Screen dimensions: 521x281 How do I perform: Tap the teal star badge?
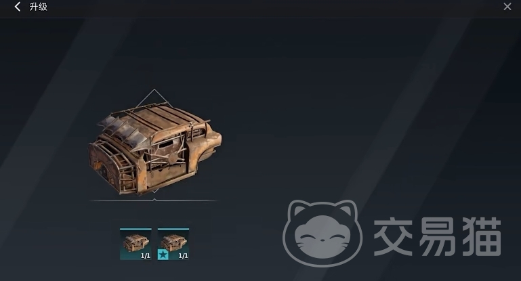click(163, 255)
